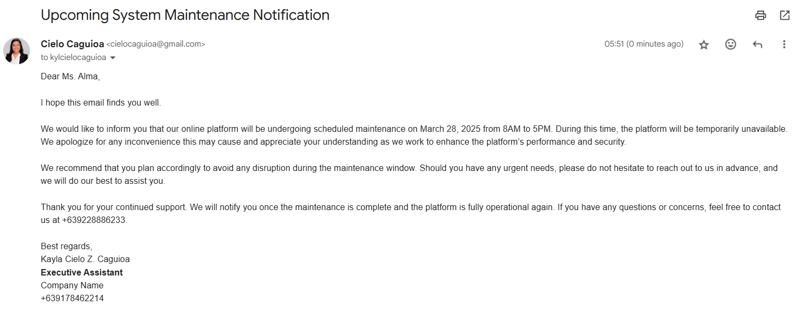
Task: Expand recipient details arrow next to kylcielocaguioa
Action: click(113, 58)
